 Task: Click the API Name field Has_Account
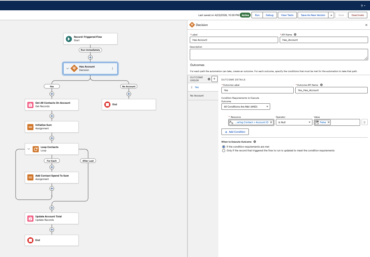pos(324,40)
